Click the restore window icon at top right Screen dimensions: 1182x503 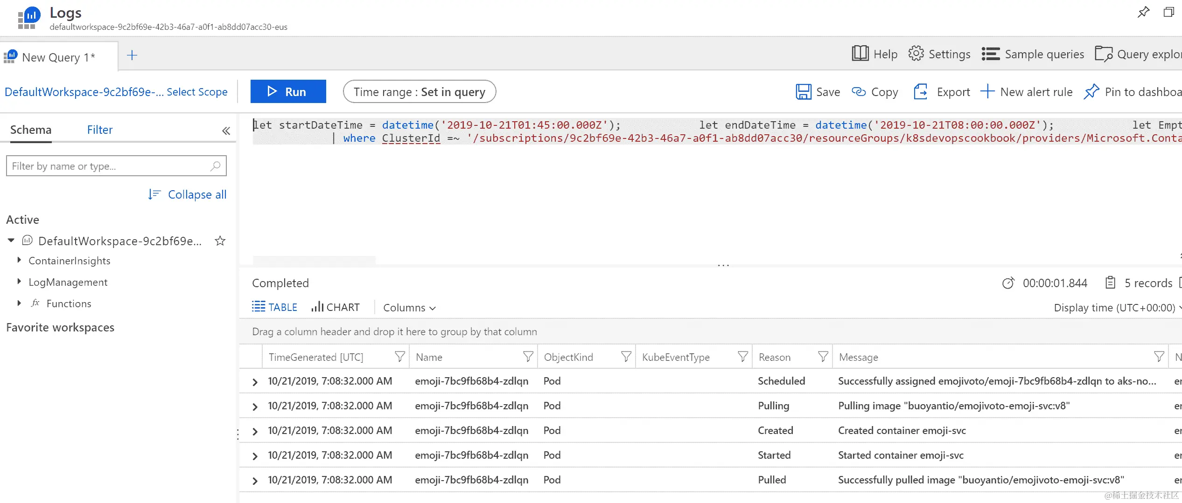1169,12
